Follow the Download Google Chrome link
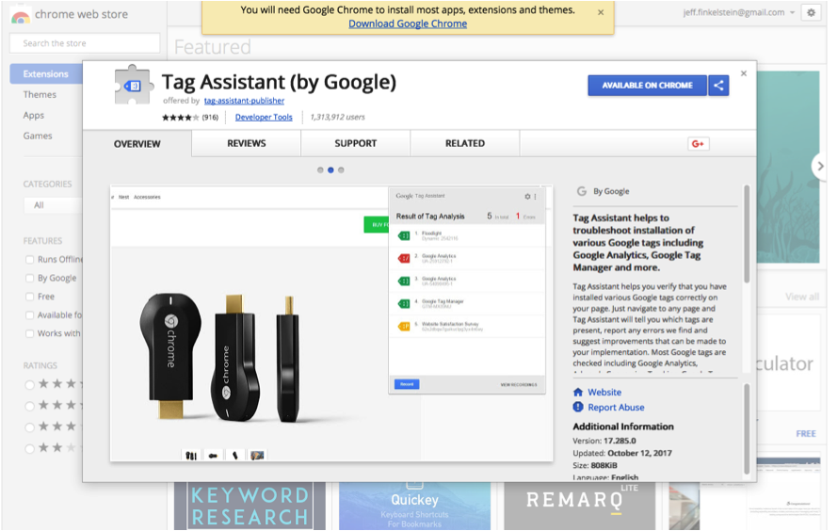The width and height of the screenshot is (838, 531). click(x=408, y=24)
